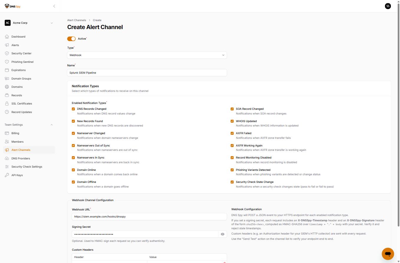Collapse the sidebar with the chevron arrow
Screen dimensions: 400x263
pyautogui.click(x=54, y=6)
